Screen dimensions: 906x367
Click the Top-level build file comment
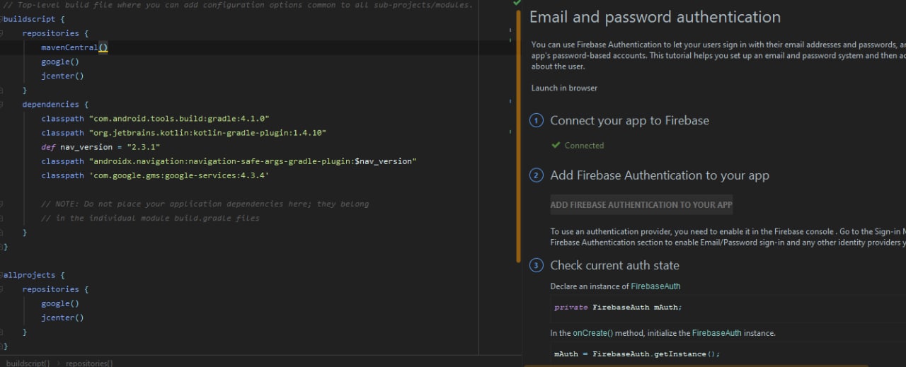(238, 5)
